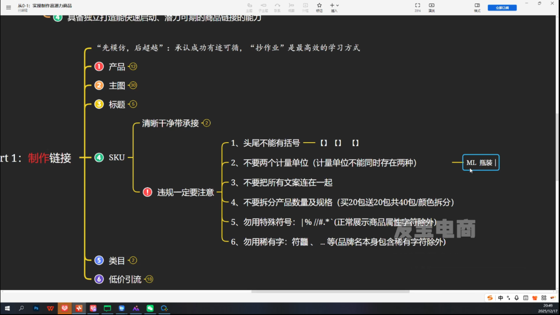Viewport: 560px width, 315px height.
Task: Click the blue subscribe button in toolbar
Action: (502, 8)
